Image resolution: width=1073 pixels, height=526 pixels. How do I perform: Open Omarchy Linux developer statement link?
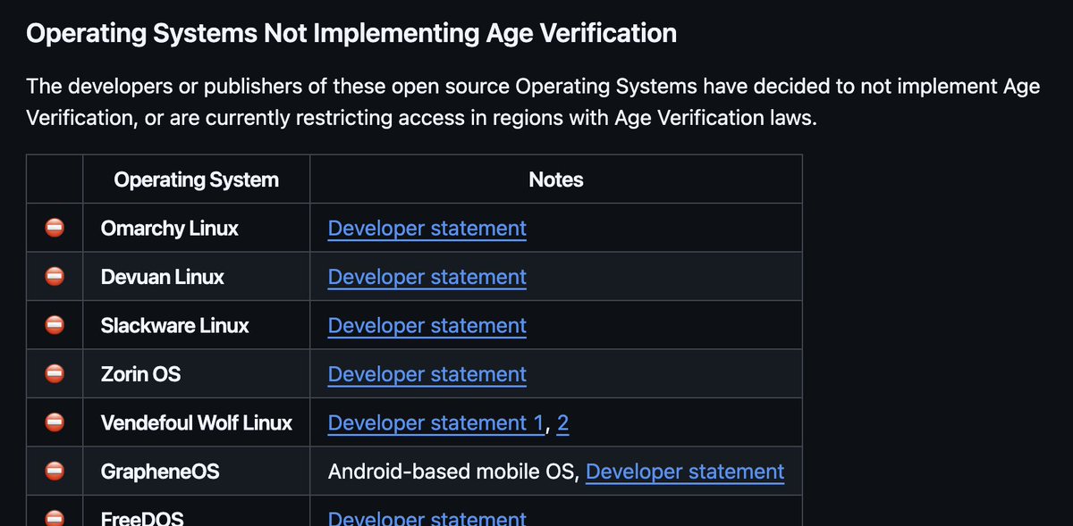(427, 229)
